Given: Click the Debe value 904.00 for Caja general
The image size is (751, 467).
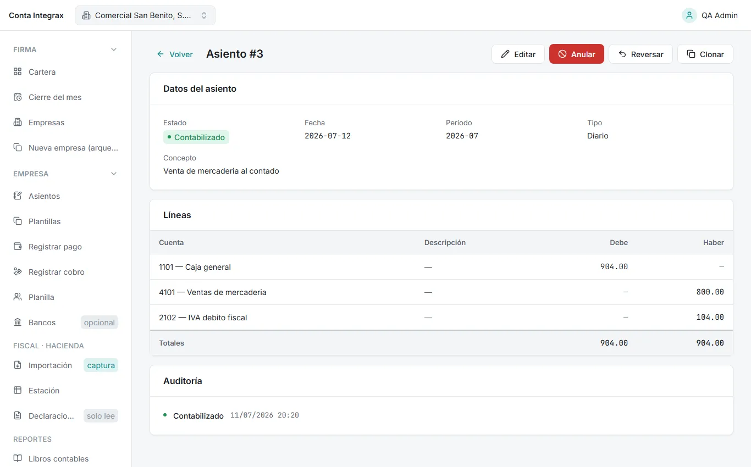Looking at the screenshot, I should [x=614, y=267].
